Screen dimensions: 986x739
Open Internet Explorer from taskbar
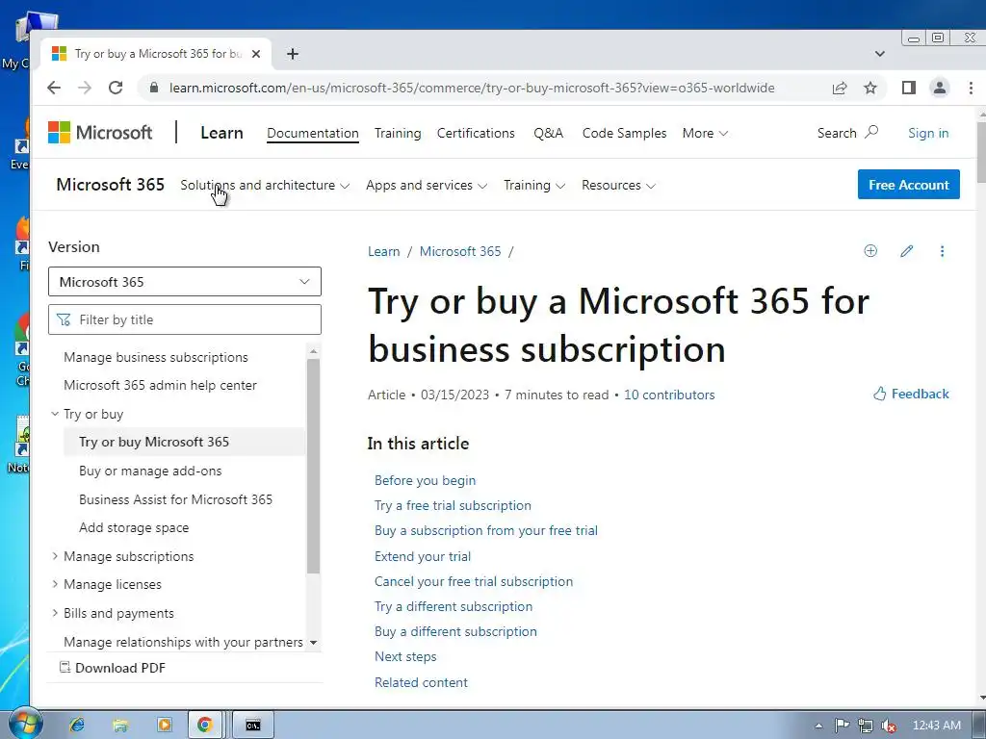(77, 725)
